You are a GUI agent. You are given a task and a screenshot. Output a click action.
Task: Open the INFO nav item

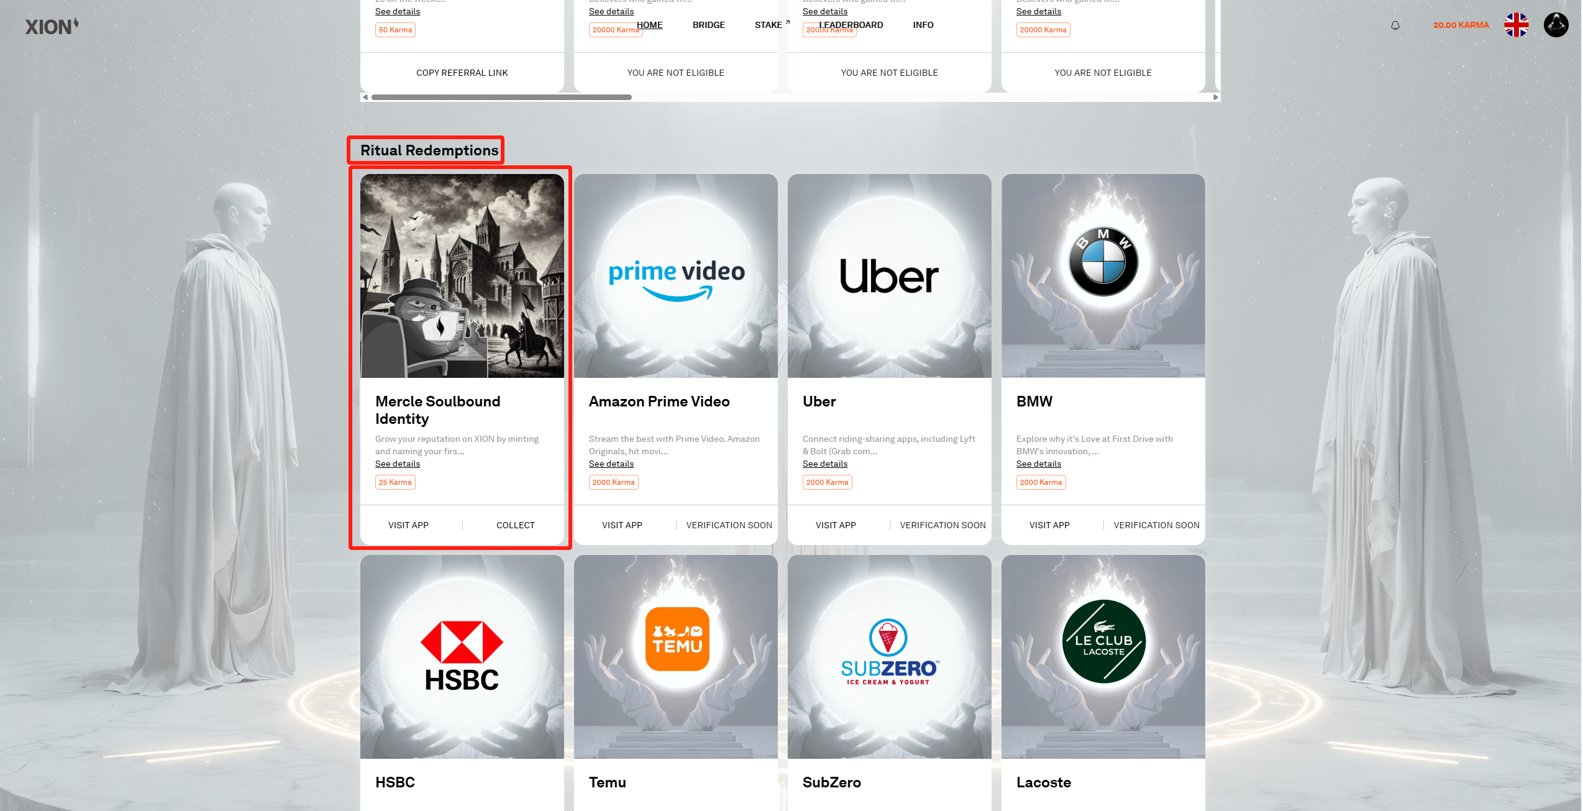pos(923,25)
